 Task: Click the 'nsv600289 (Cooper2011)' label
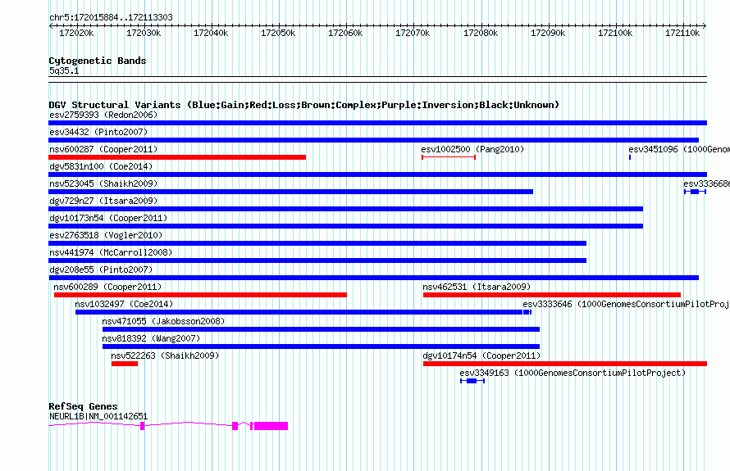pyautogui.click(x=107, y=287)
